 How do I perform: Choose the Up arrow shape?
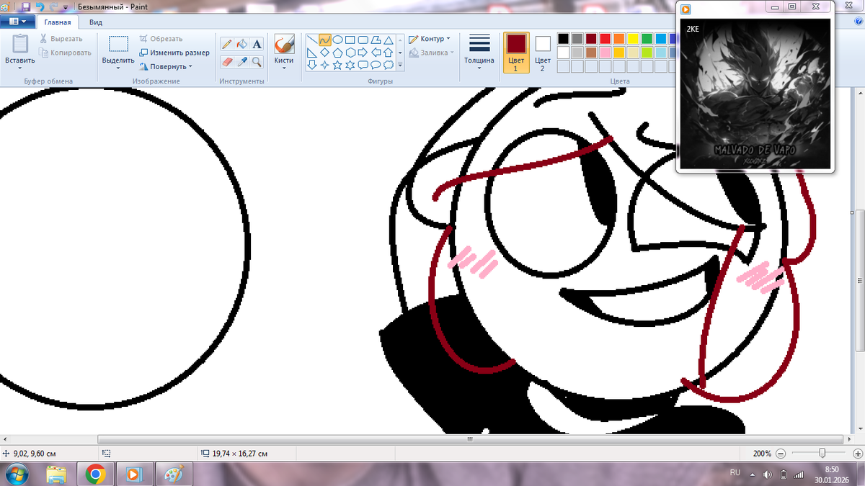tap(389, 53)
